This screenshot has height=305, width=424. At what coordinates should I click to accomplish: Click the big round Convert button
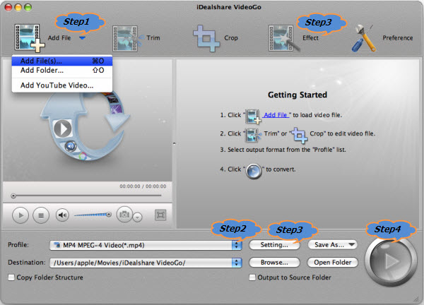(391, 261)
